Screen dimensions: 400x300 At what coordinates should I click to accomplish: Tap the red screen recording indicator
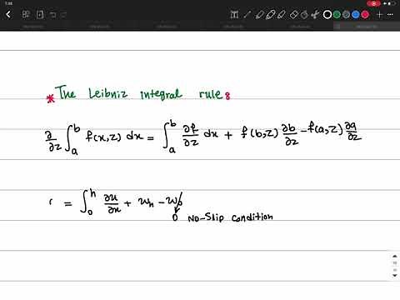click(x=373, y=3)
